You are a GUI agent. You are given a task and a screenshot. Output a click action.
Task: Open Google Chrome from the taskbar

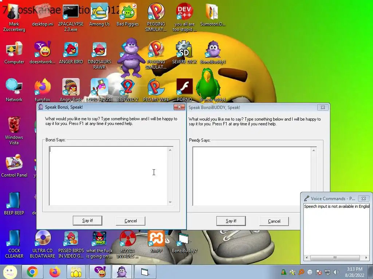tap(32, 272)
